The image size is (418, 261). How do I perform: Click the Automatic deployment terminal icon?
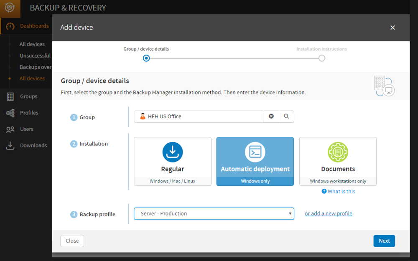pyautogui.click(x=255, y=152)
